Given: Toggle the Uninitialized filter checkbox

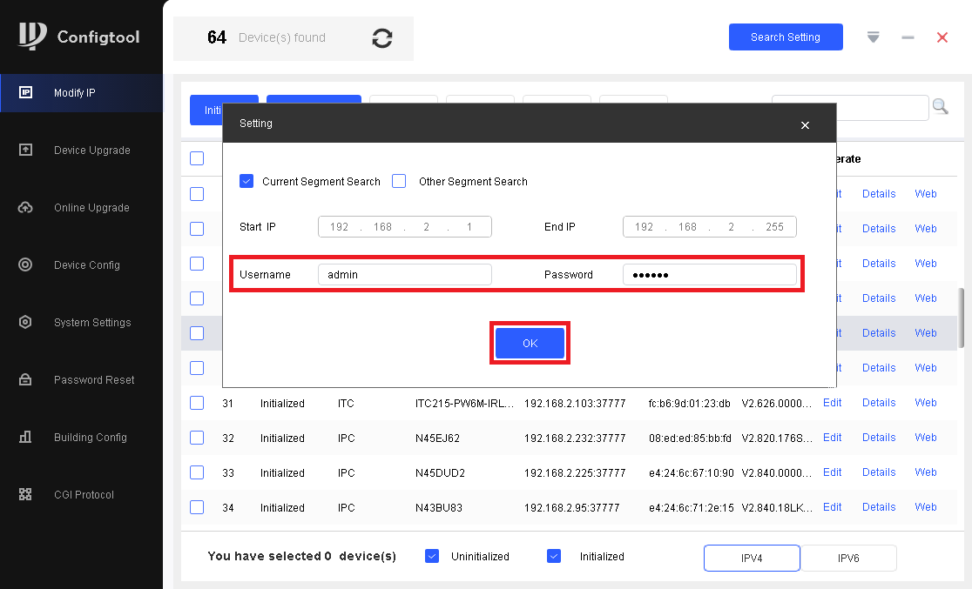Looking at the screenshot, I should click(x=432, y=556).
